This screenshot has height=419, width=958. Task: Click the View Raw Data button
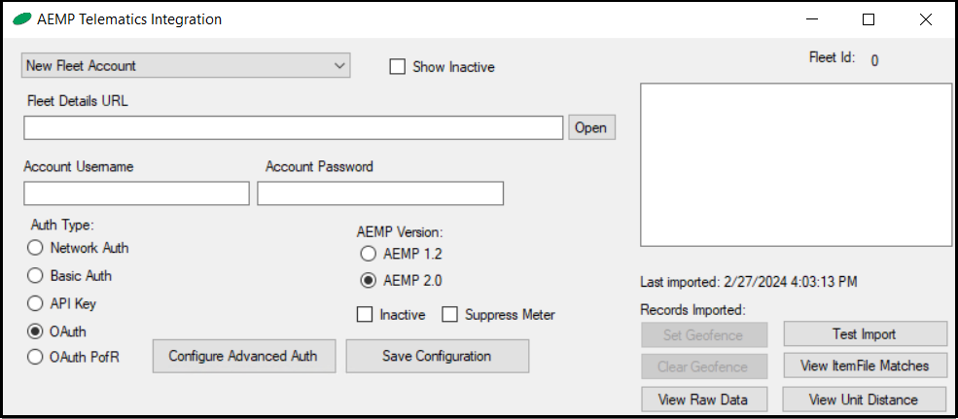pos(704,400)
